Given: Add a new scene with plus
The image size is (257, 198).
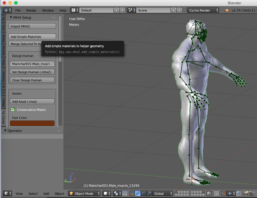Looking at the screenshot, I should 173,10.
